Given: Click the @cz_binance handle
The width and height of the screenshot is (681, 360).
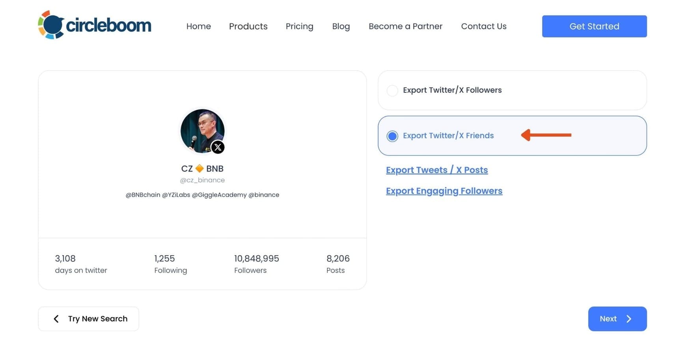Looking at the screenshot, I should click(x=202, y=180).
